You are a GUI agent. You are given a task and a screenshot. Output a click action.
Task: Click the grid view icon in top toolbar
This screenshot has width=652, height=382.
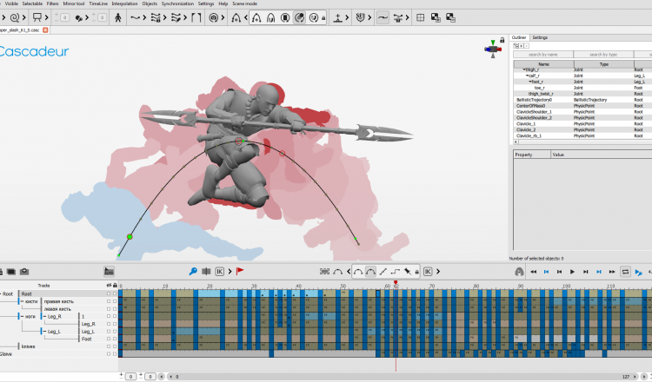coord(421,16)
